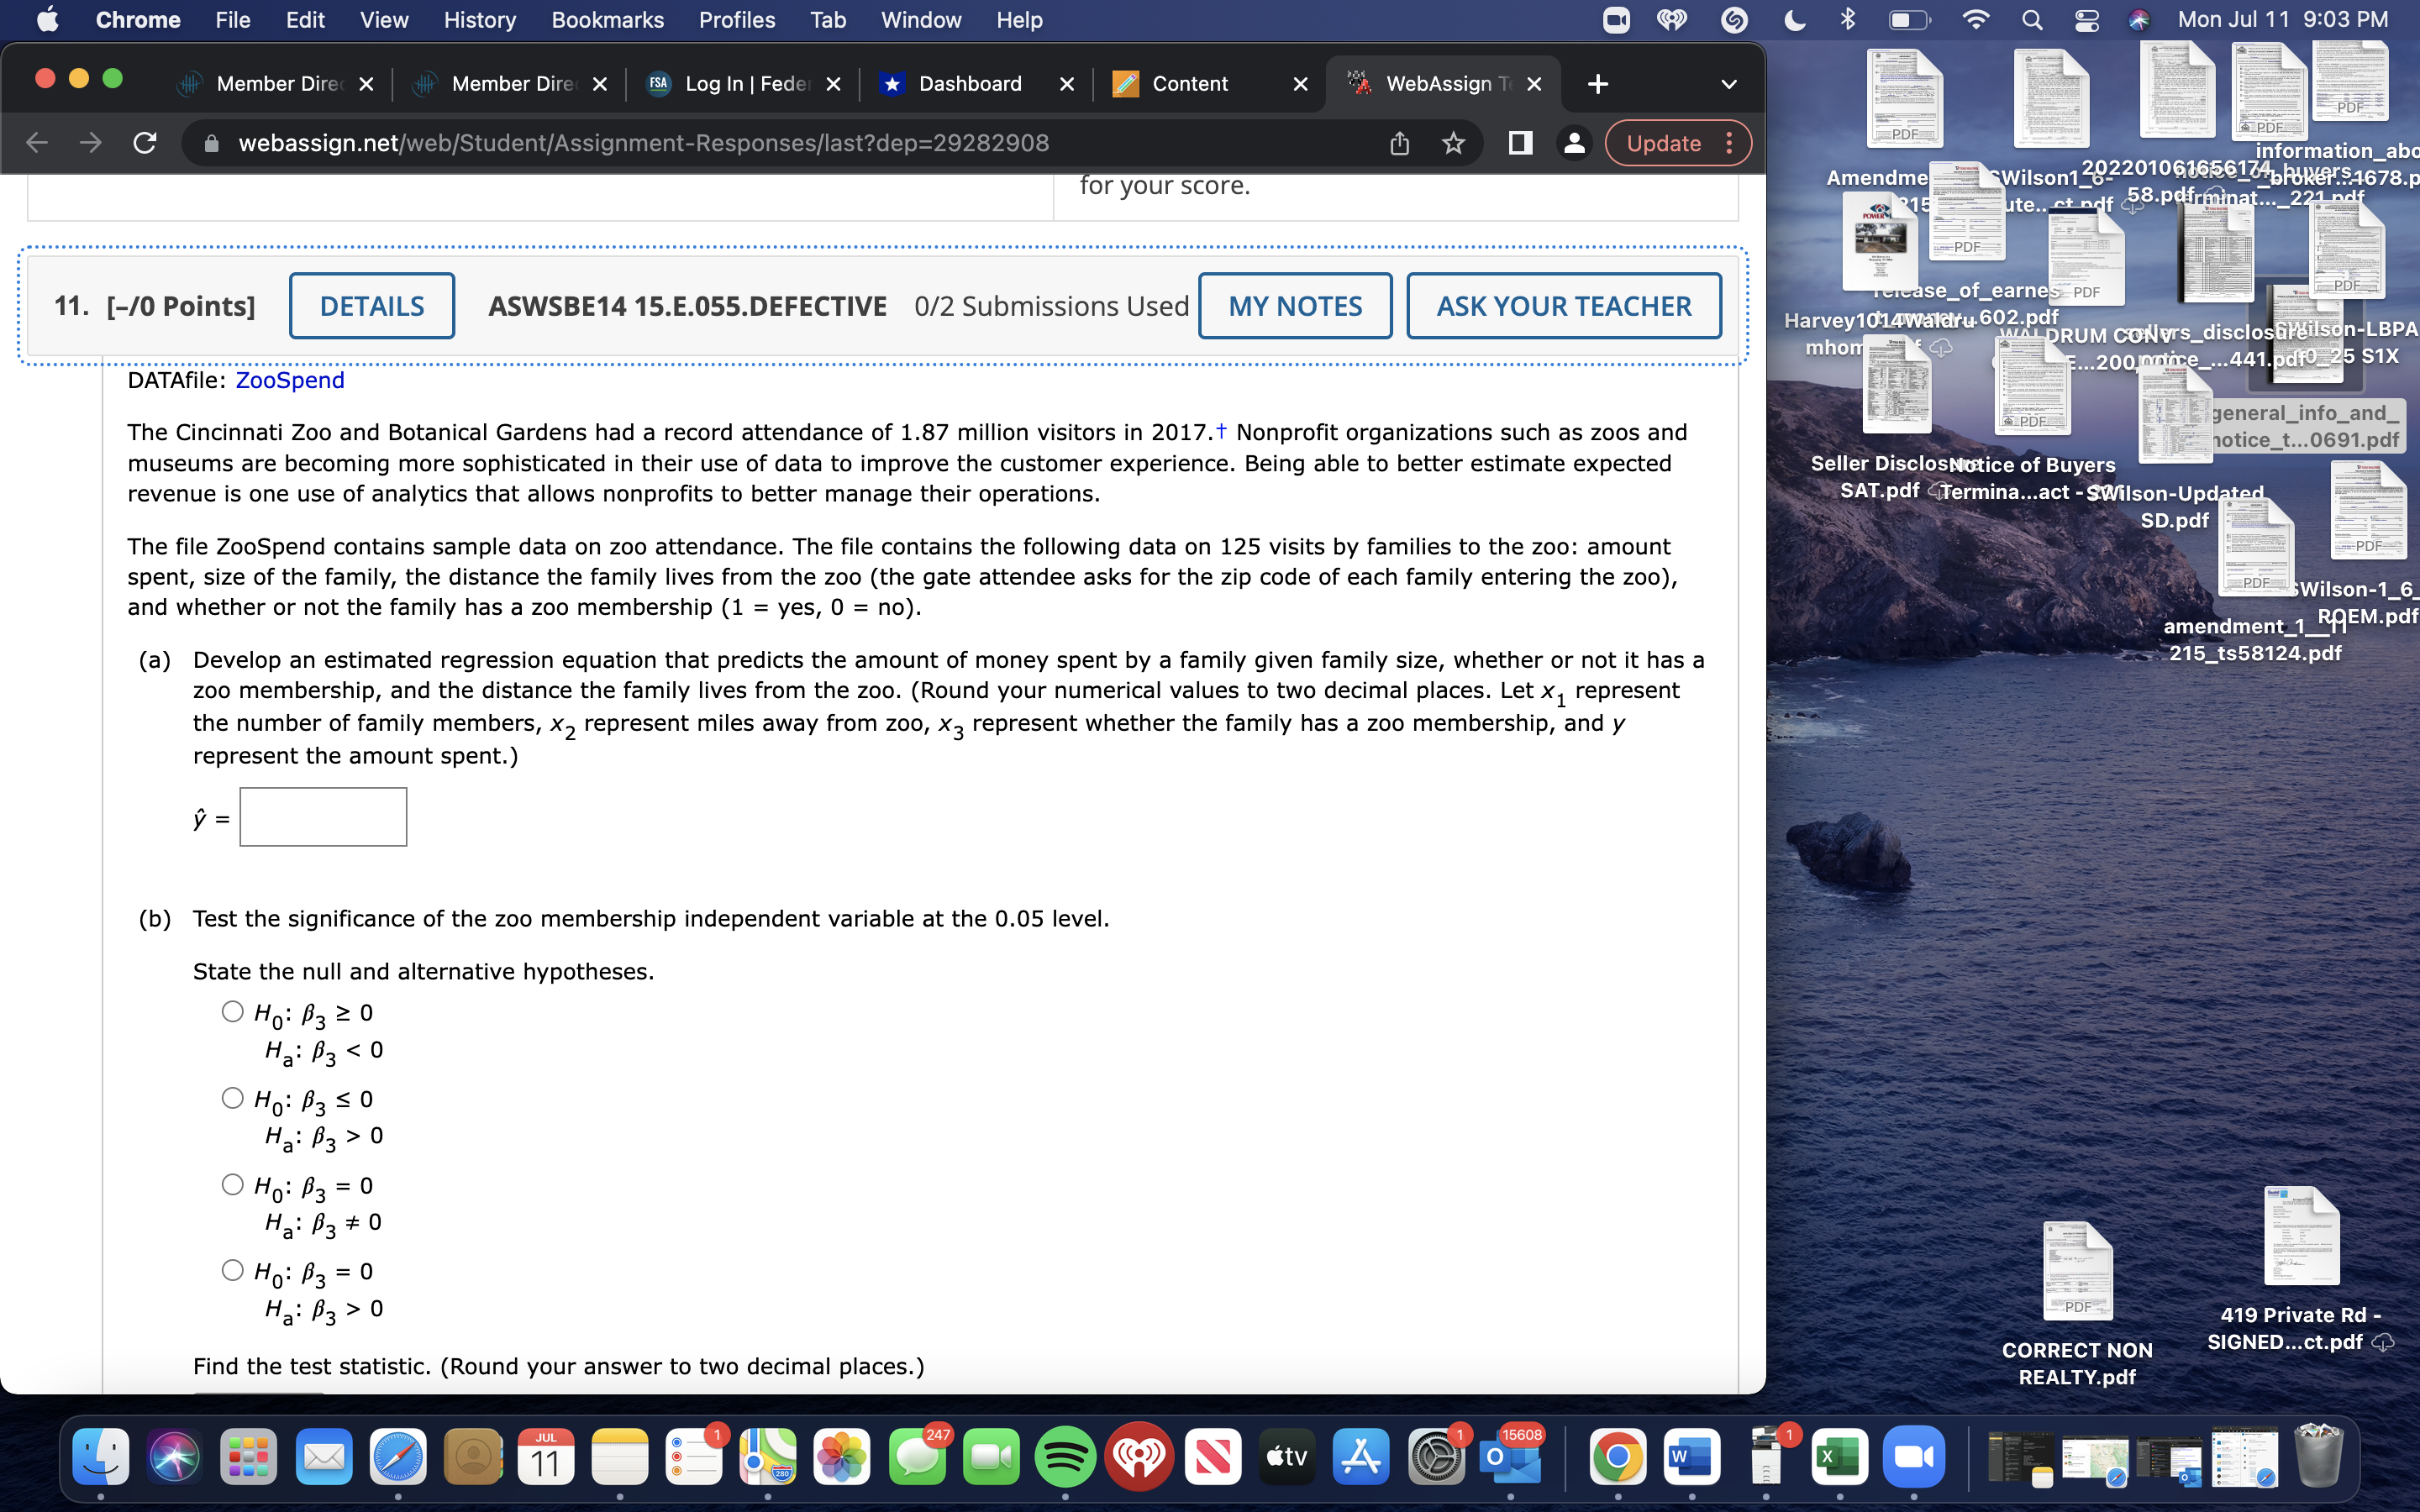The height and width of the screenshot is (1512, 2420).
Task: Click inside the ŷ answer field
Action: click(x=322, y=816)
